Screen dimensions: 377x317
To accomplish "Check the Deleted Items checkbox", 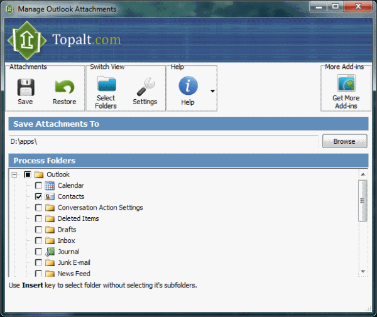I will click(x=38, y=218).
